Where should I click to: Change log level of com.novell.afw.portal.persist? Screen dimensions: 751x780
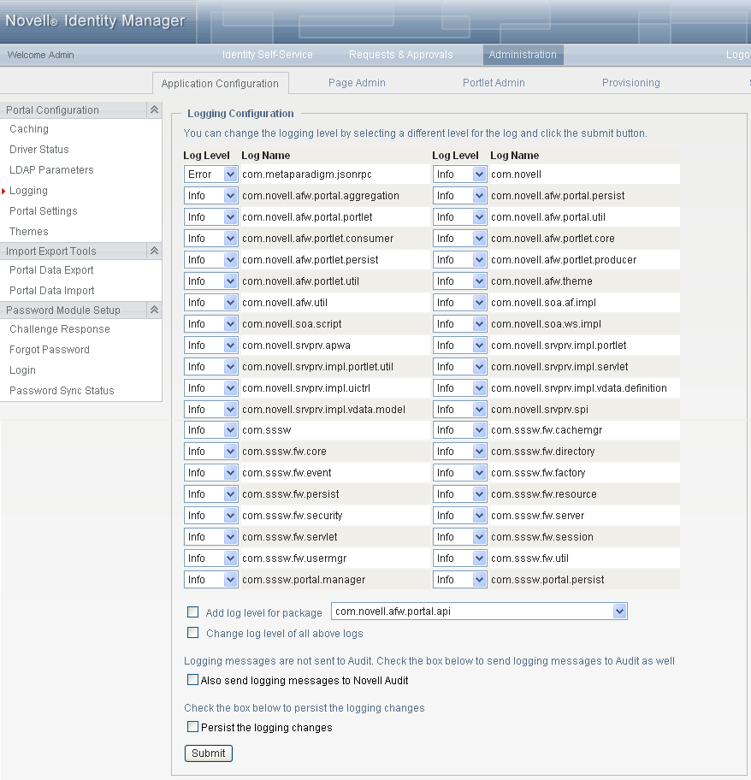coord(459,196)
